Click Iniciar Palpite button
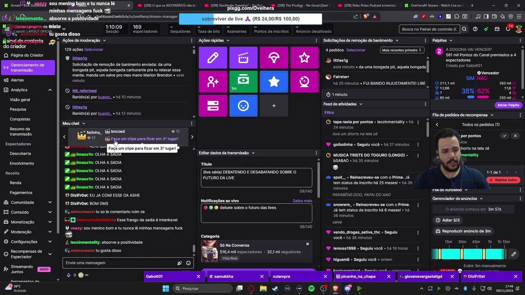This screenshot has width=525, height=295. click(508, 105)
